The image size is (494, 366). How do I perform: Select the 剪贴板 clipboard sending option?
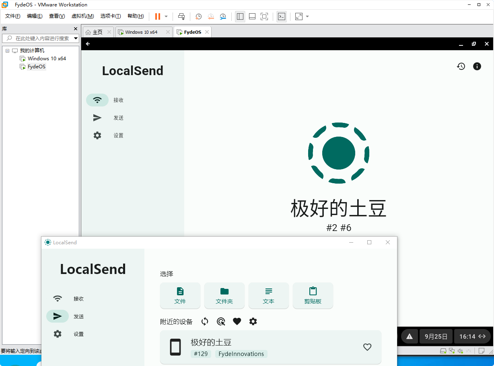[313, 296]
